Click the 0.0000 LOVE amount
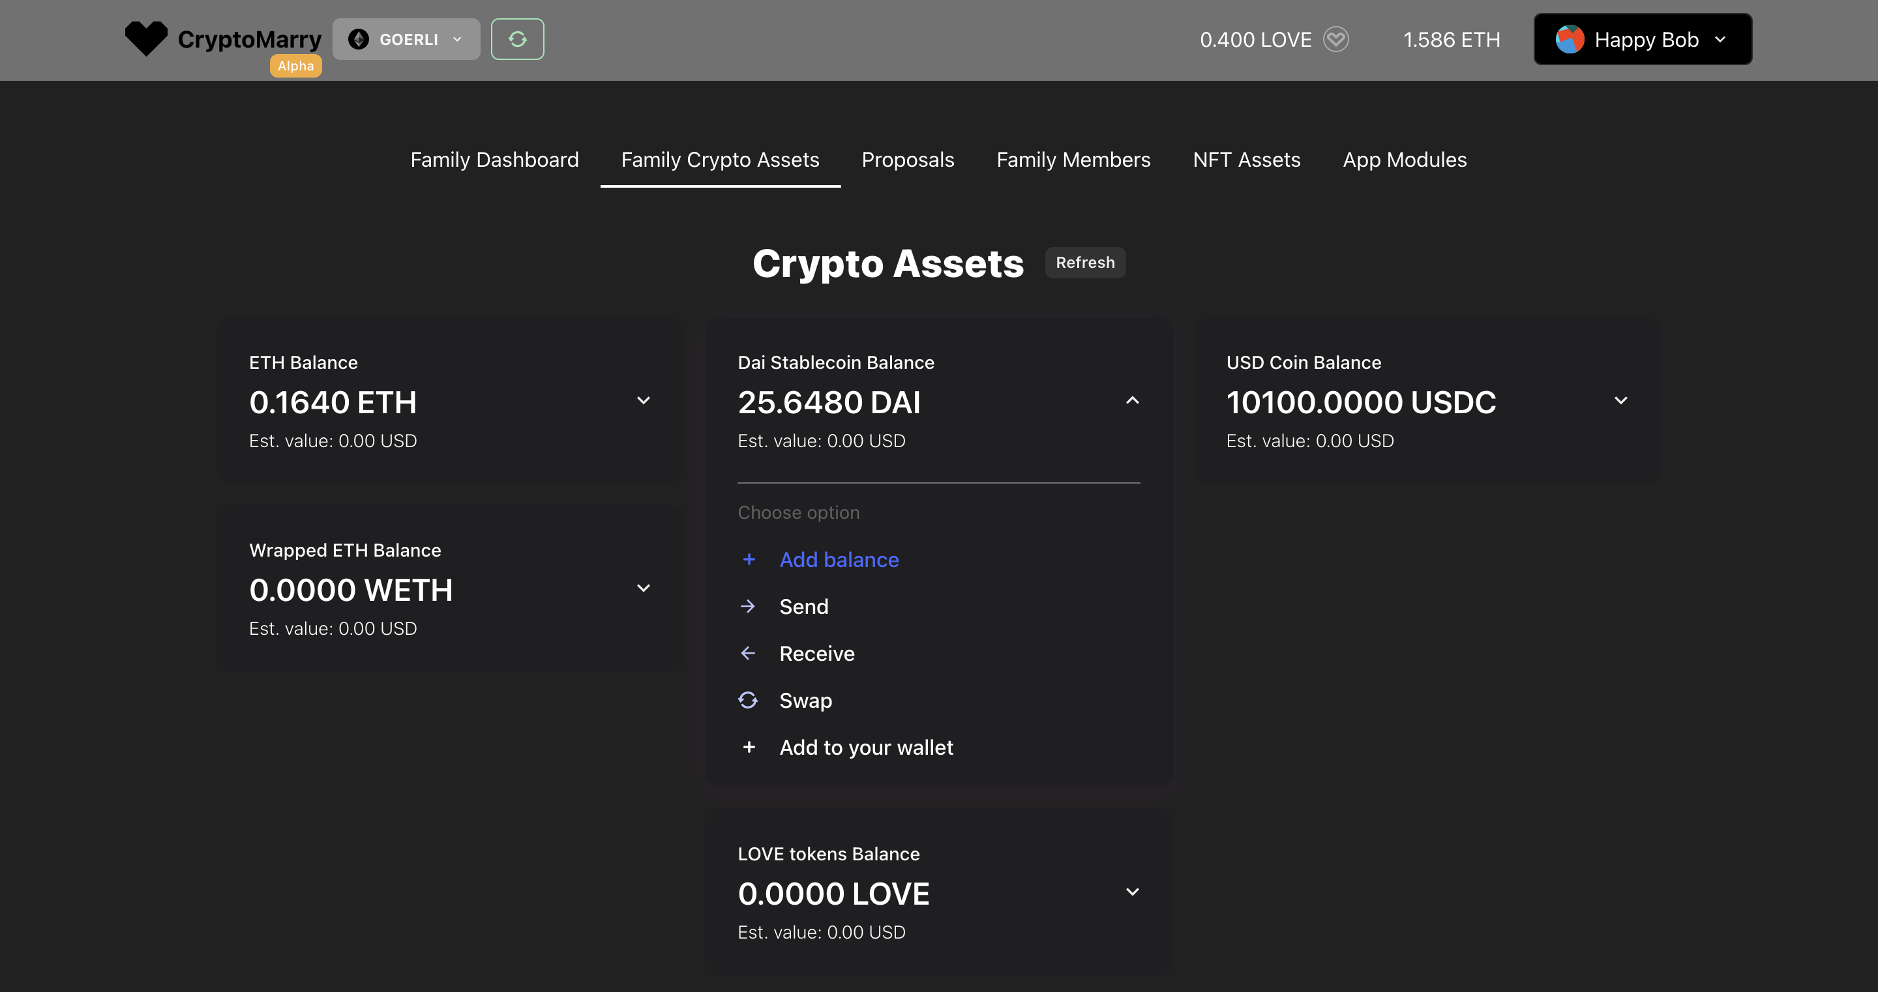This screenshot has height=992, width=1878. tap(833, 894)
